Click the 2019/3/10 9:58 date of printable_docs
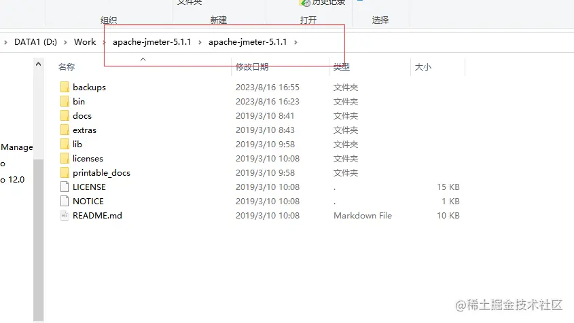The height and width of the screenshot is (323, 574). coord(265,172)
